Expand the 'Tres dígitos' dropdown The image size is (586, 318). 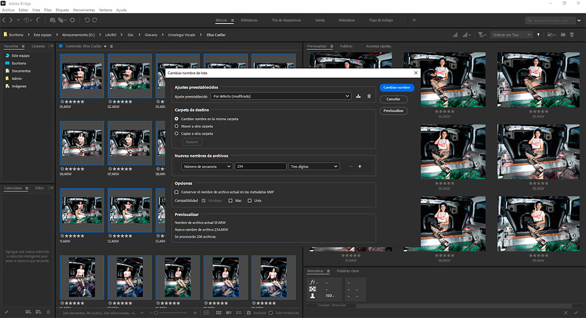314,166
